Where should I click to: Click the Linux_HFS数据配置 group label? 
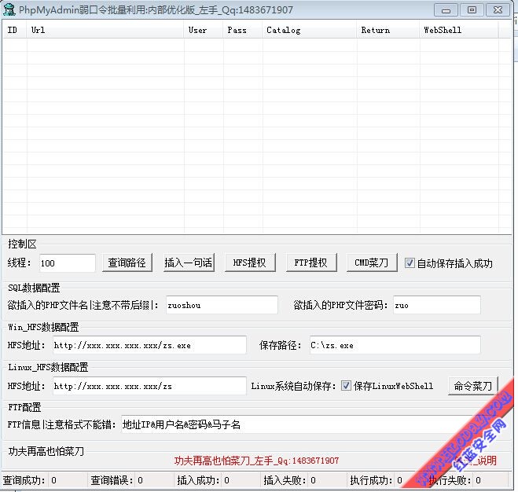pyautogui.click(x=48, y=367)
